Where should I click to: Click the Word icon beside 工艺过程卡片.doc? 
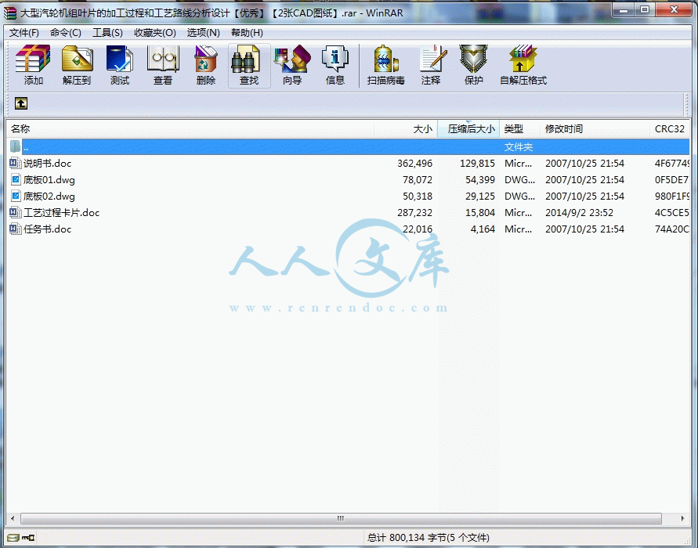pyautogui.click(x=15, y=213)
